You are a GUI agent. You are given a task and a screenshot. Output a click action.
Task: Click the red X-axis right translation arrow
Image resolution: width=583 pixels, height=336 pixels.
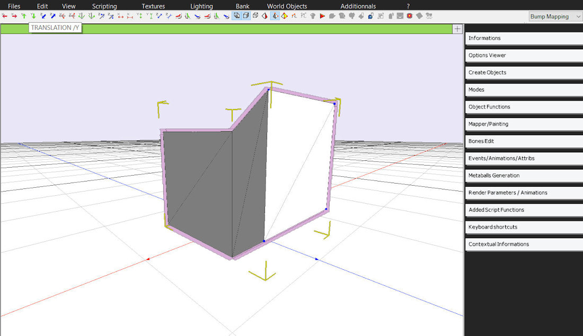[14, 16]
